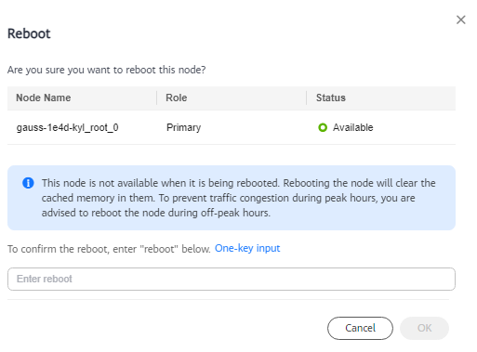Close the Reboot dialog with the X
The width and height of the screenshot is (477, 352).
[461, 20]
